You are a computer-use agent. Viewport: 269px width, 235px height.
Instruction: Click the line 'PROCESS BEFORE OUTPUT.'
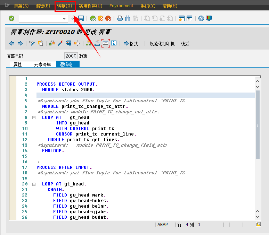click(x=67, y=84)
